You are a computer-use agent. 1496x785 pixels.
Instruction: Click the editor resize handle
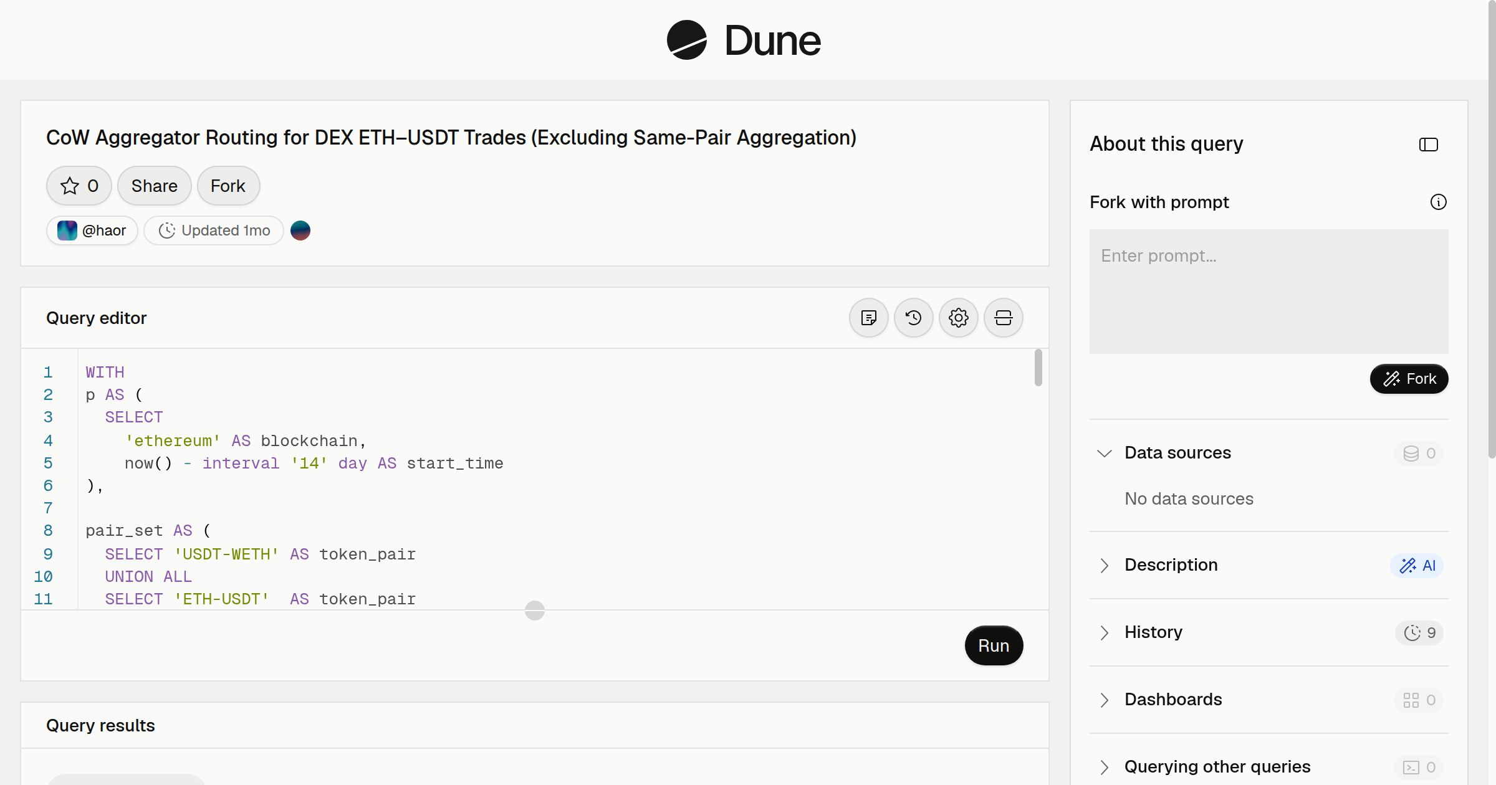(x=535, y=611)
